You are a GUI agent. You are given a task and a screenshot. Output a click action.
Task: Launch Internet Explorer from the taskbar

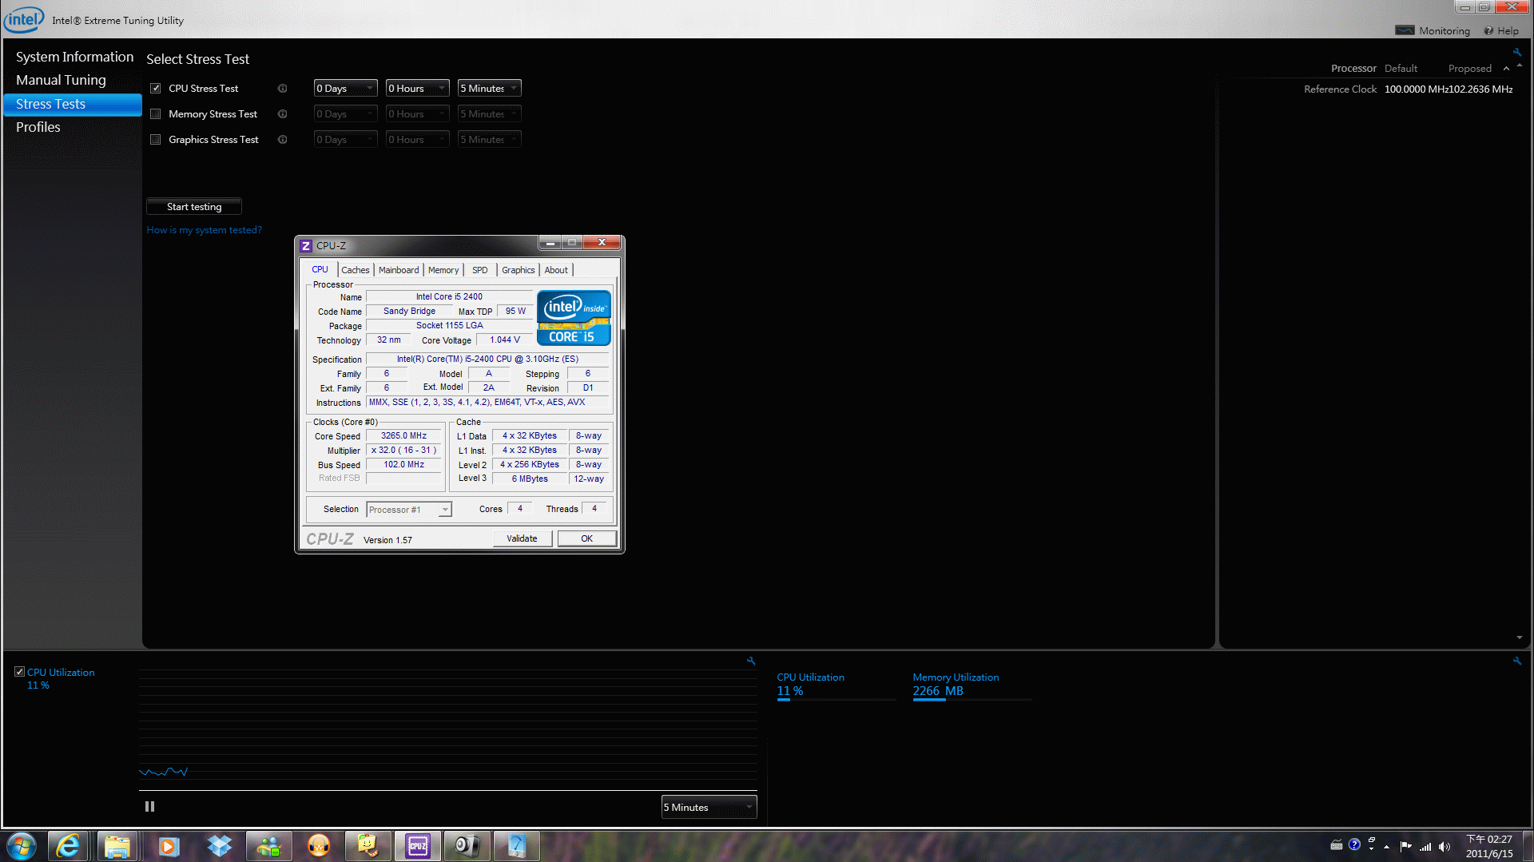point(69,846)
